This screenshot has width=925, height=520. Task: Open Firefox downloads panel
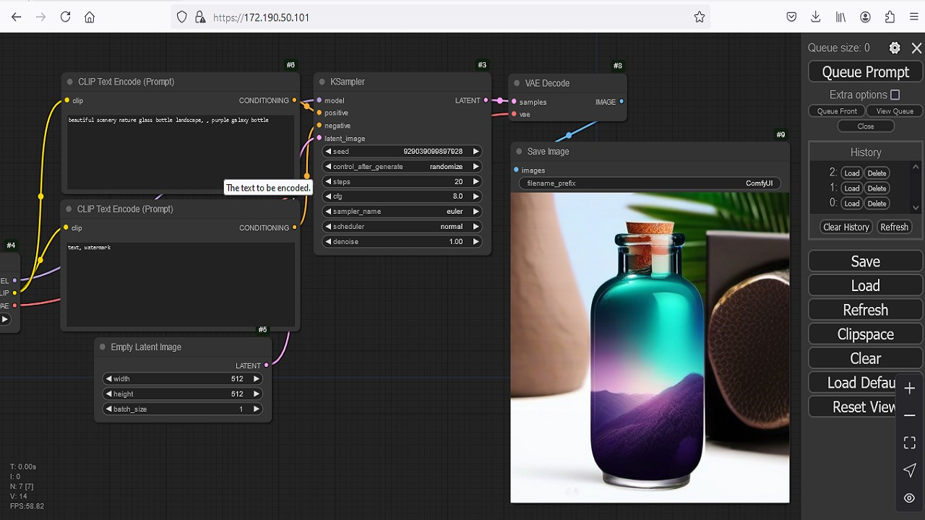click(816, 17)
